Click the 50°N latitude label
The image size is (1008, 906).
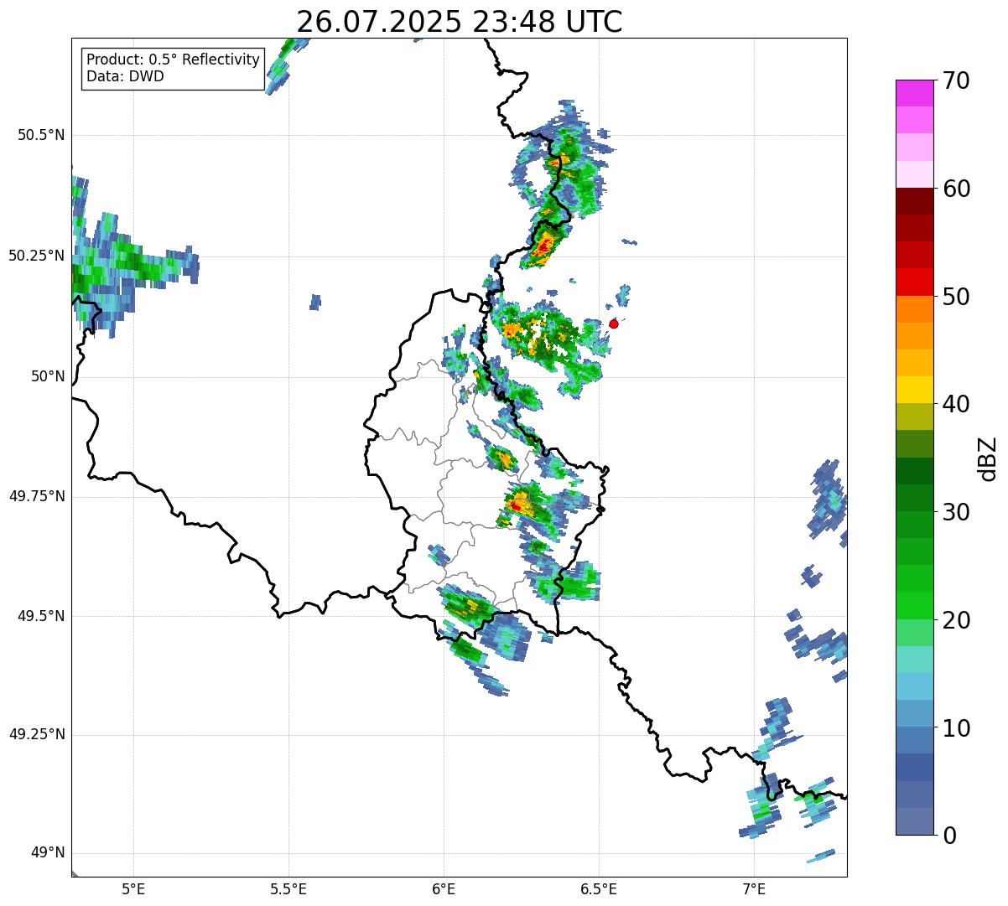[48, 376]
